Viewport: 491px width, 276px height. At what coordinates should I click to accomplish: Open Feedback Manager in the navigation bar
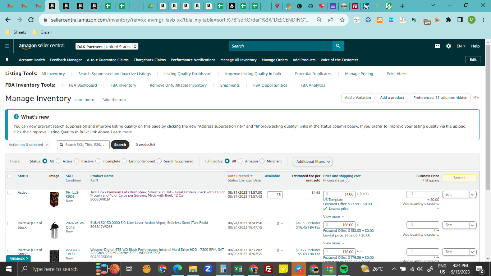click(x=66, y=60)
